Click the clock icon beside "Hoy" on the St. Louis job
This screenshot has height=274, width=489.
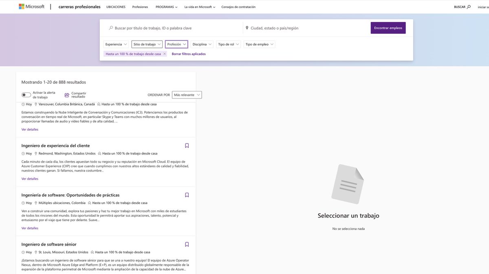coord(23,252)
